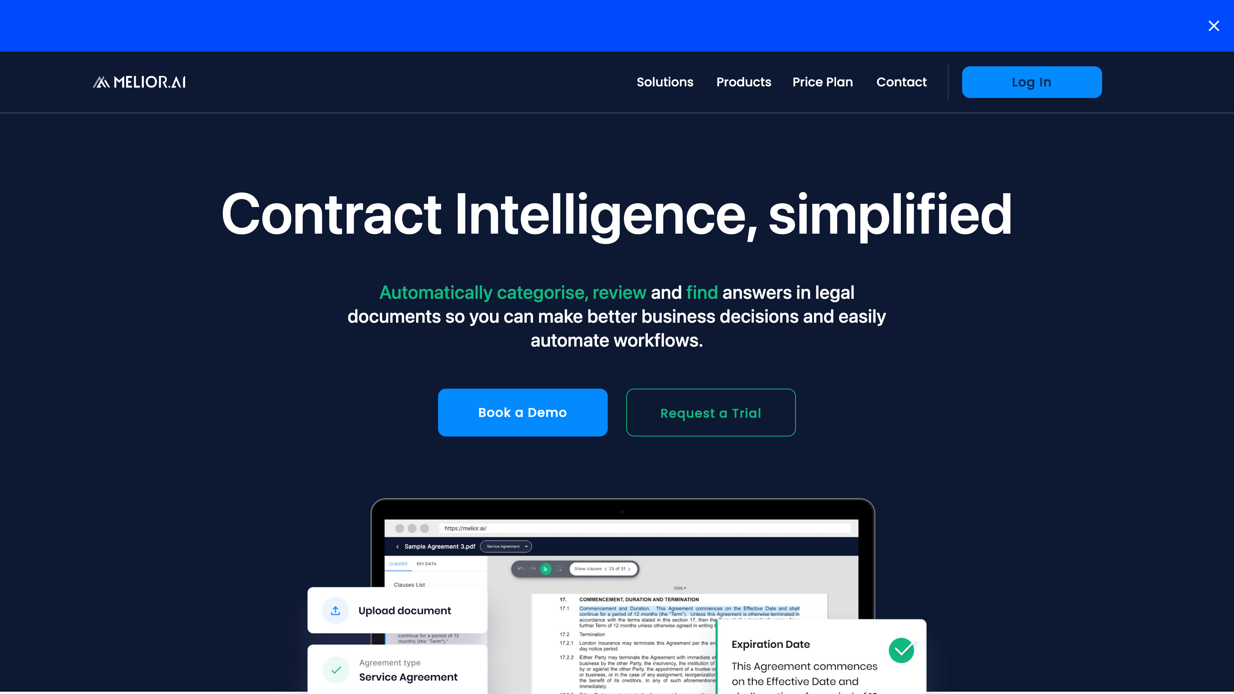Click the upload document icon
Screen dimensions: 1234x694
click(x=335, y=610)
